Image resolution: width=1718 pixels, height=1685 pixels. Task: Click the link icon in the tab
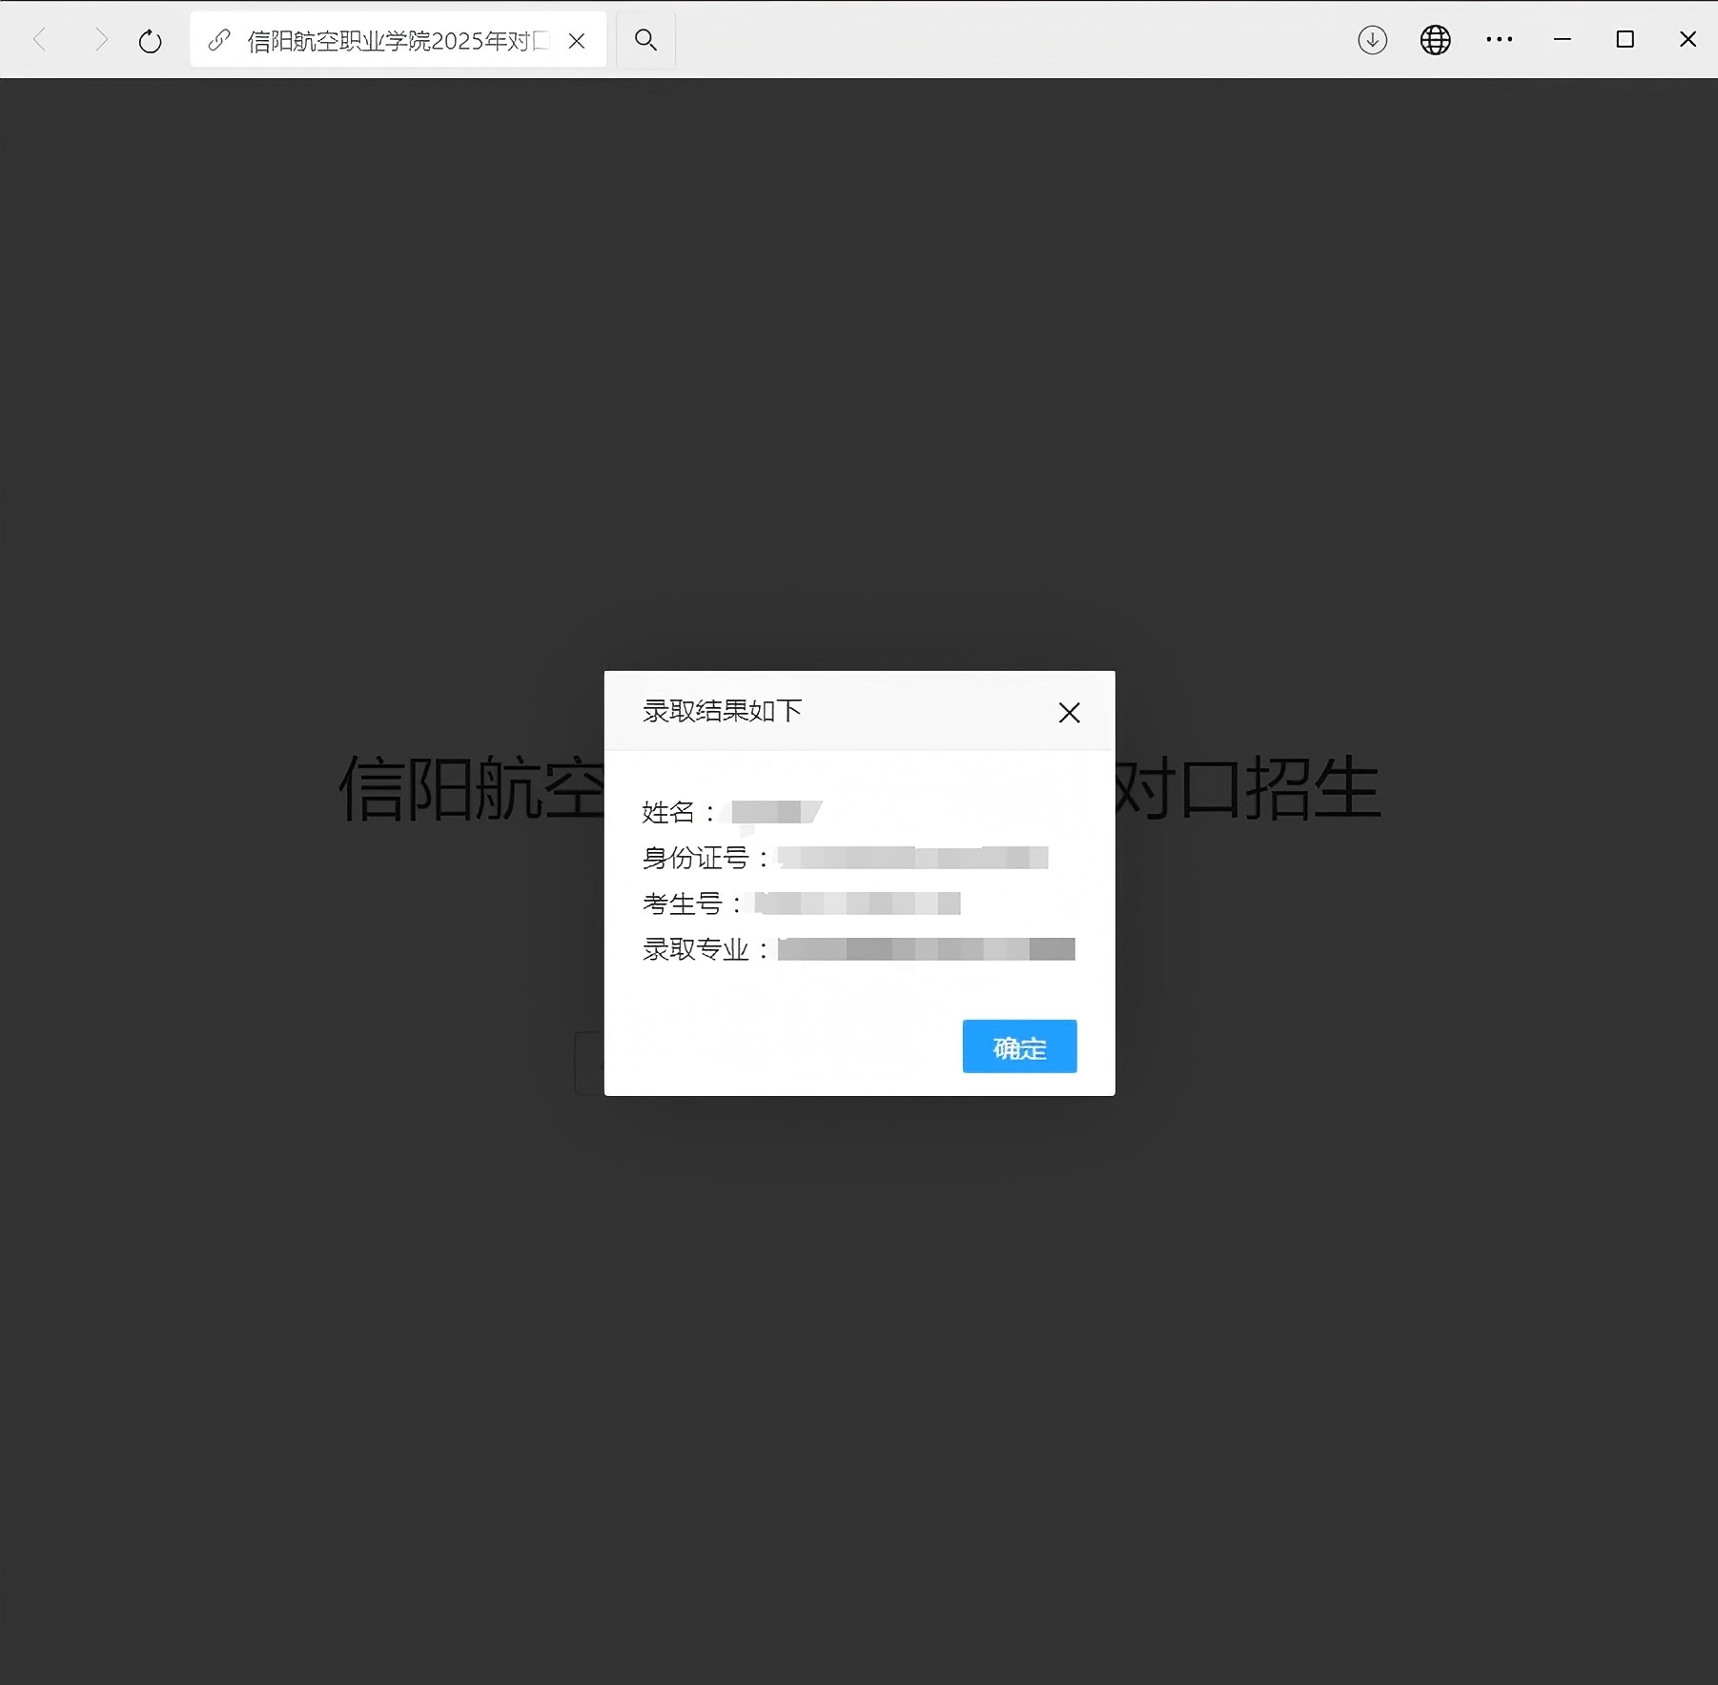click(219, 40)
